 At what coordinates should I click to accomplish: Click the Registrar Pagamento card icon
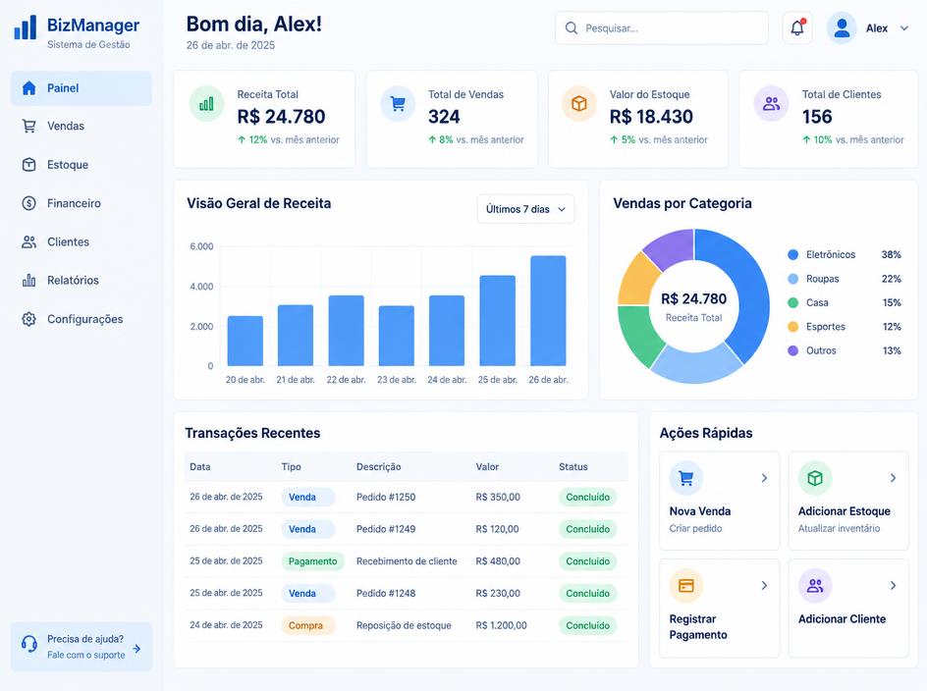pos(685,586)
